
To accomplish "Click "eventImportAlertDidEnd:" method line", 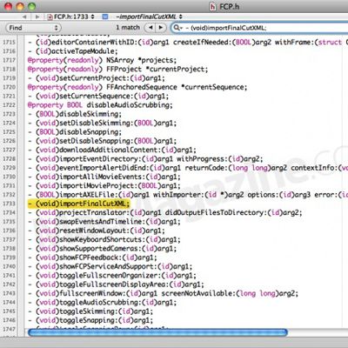I will click(x=188, y=168).
